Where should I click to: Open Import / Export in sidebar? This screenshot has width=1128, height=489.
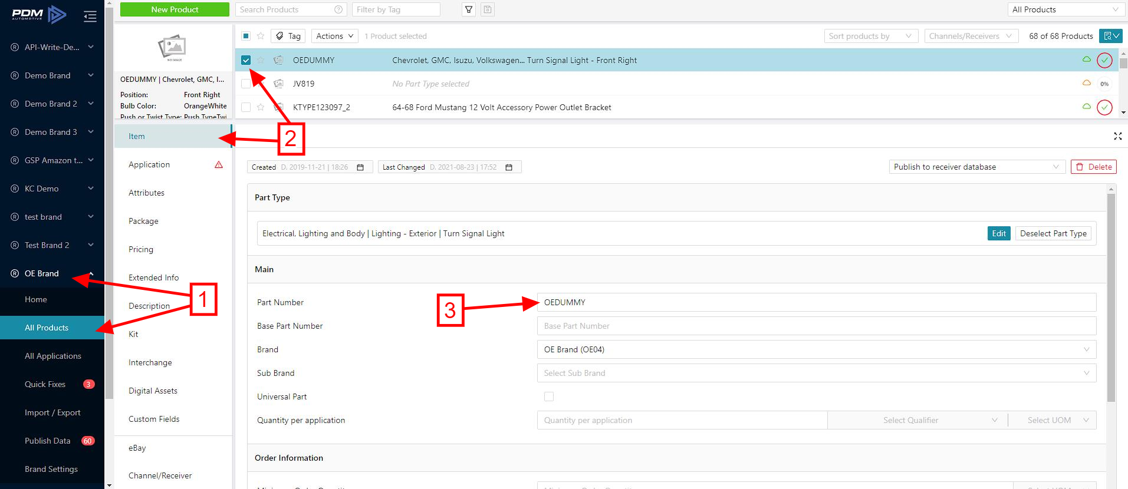[x=52, y=412]
